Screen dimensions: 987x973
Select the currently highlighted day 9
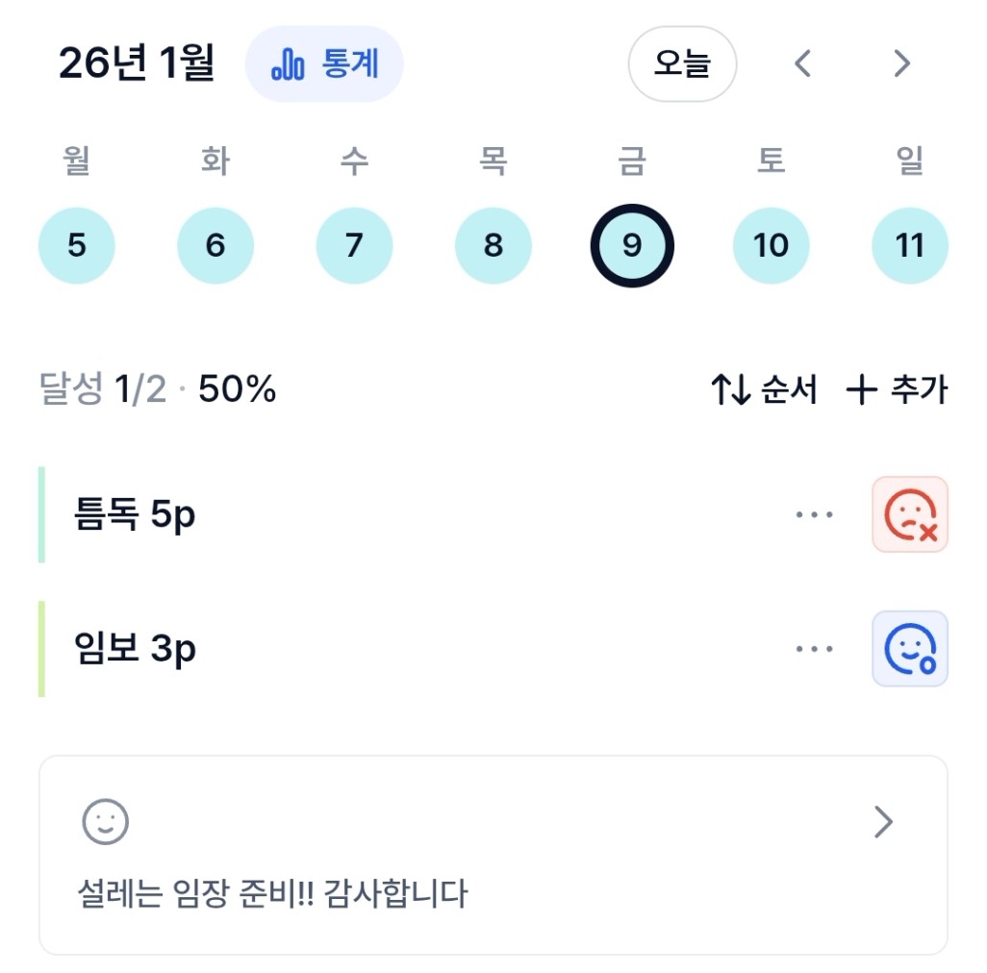632,246
